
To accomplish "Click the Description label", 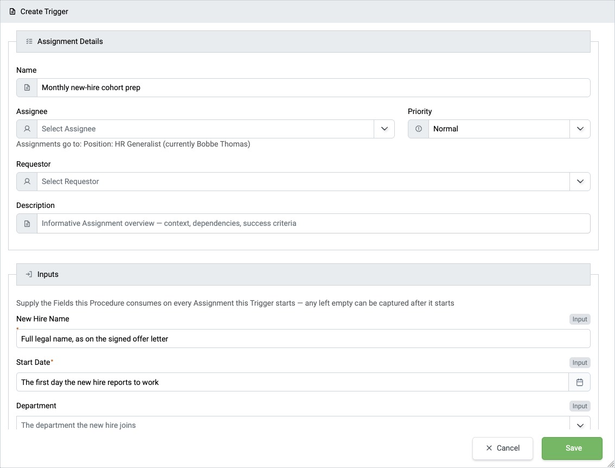I will click(x=35, y=205).
